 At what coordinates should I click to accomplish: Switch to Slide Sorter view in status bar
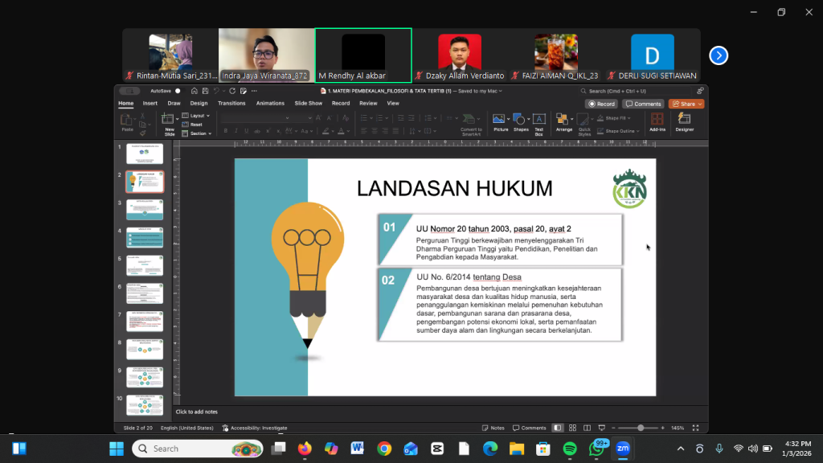(x=573, y=428)
